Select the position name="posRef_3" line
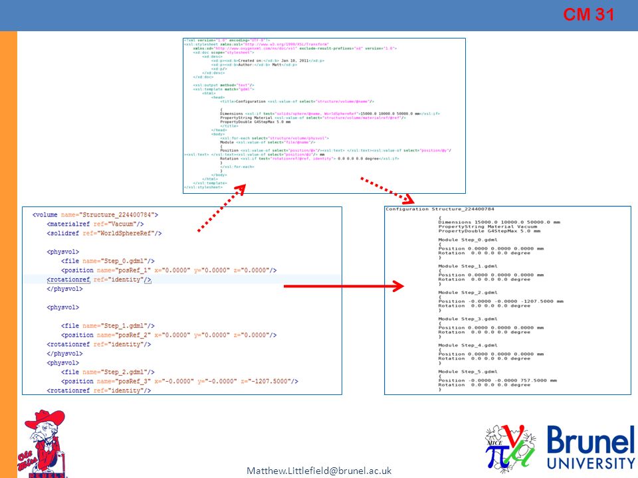 (x=179, y=381)
